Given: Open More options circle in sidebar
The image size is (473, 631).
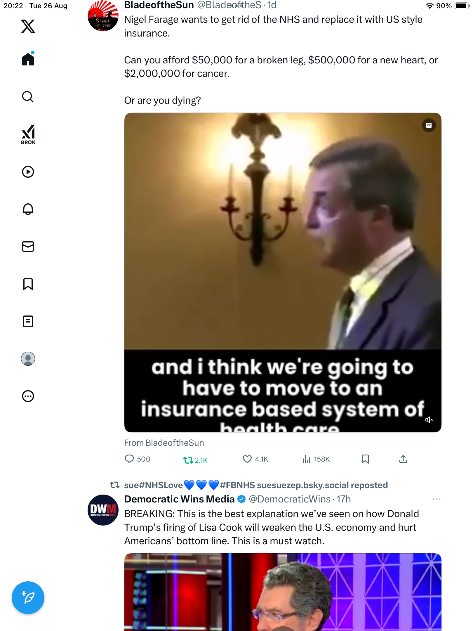Looking at the screenshot, I should (28, 396).
